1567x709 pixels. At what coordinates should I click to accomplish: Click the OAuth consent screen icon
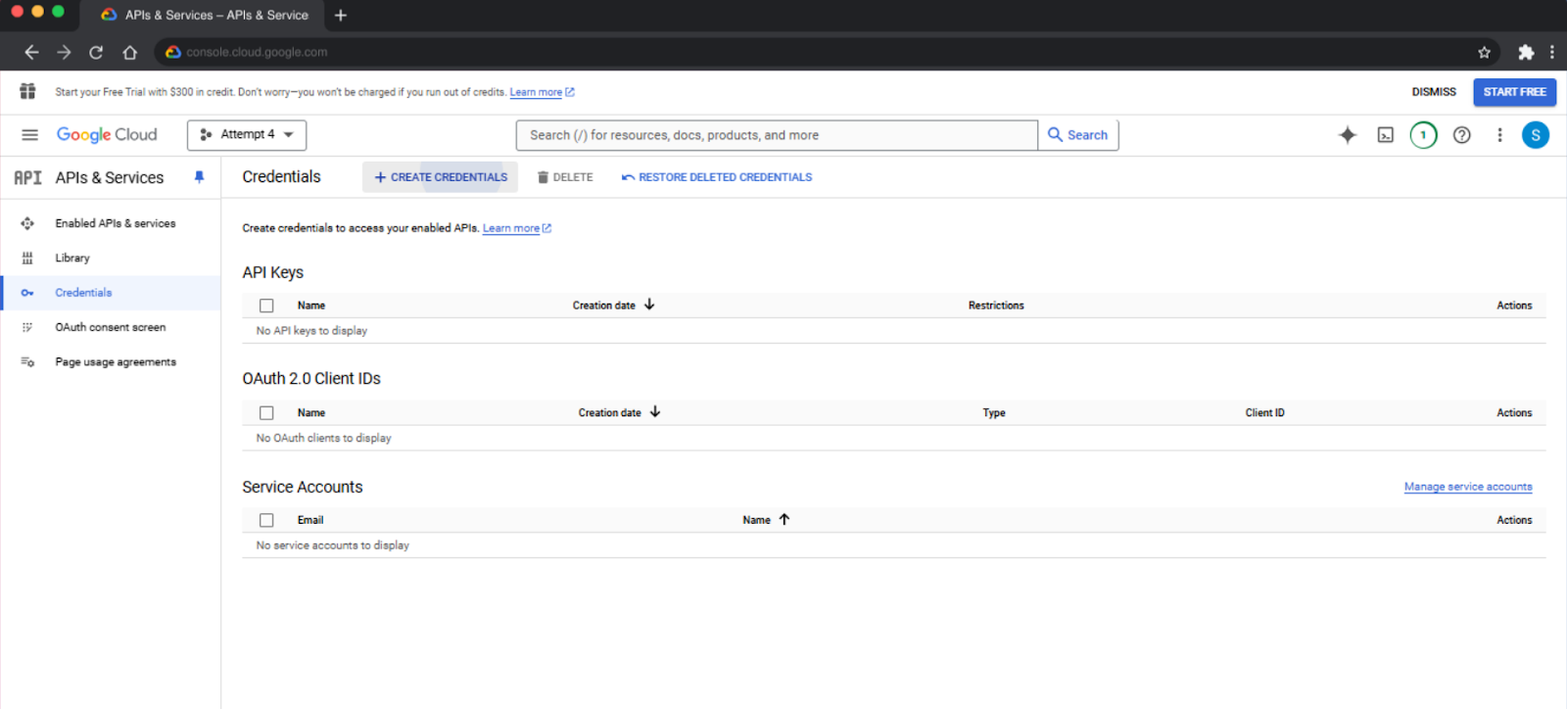(27, 327)
